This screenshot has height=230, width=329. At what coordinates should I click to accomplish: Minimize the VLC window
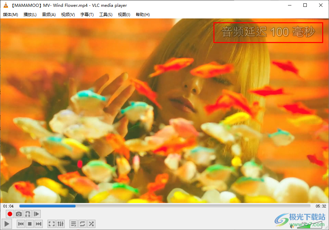290,5
